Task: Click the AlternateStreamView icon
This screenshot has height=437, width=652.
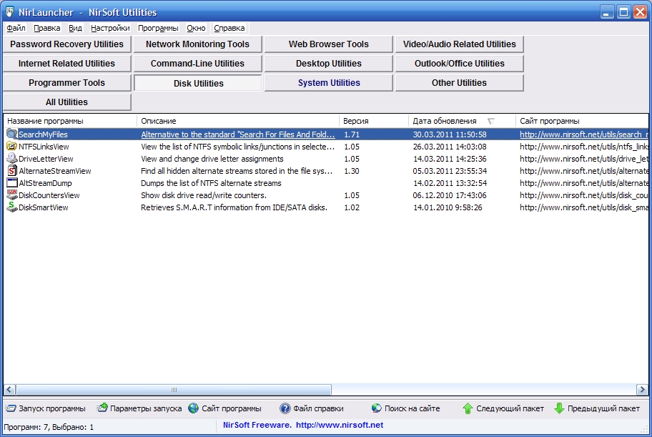Action: point(12,171)
